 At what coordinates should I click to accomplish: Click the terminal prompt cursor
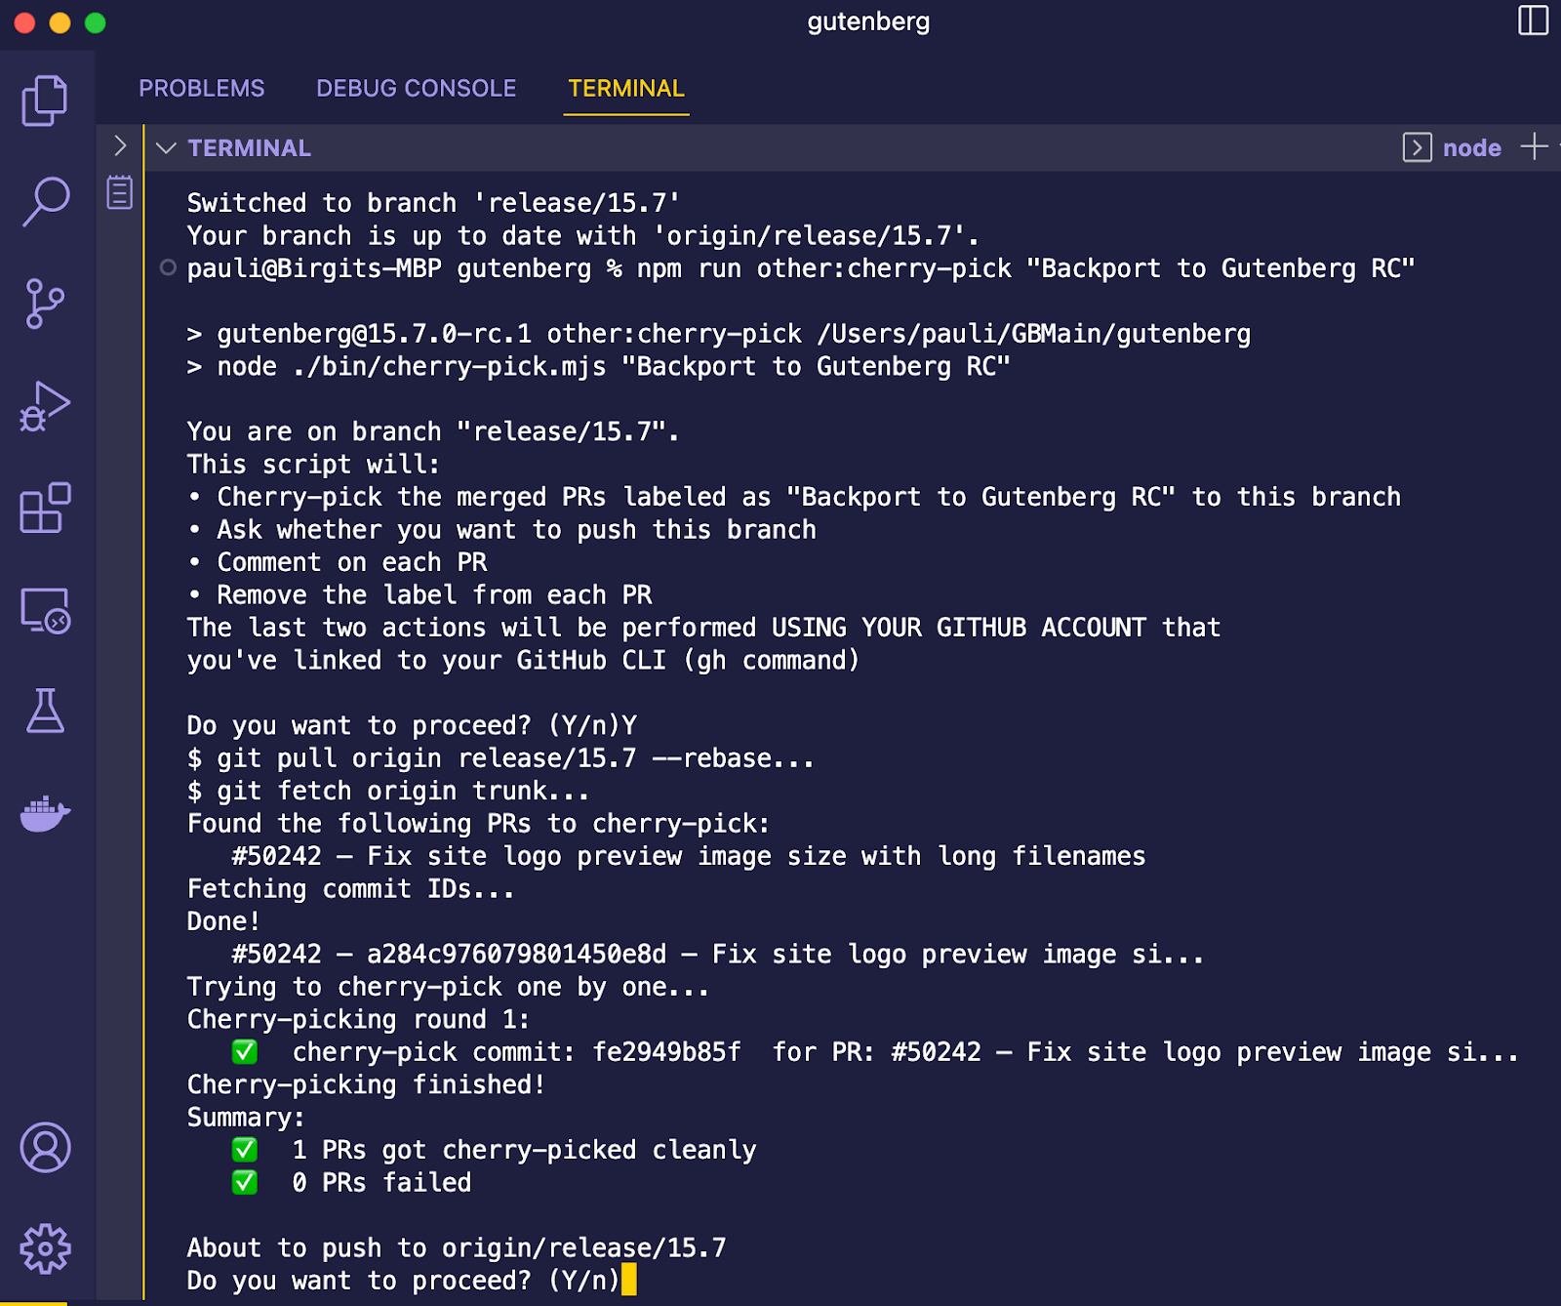coord(629,1280)
